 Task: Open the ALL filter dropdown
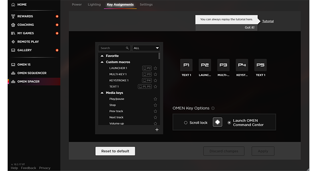tap(146, 48)
